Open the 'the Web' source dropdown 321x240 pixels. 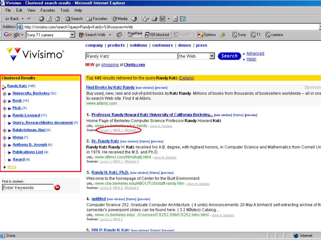click(212, 56)
